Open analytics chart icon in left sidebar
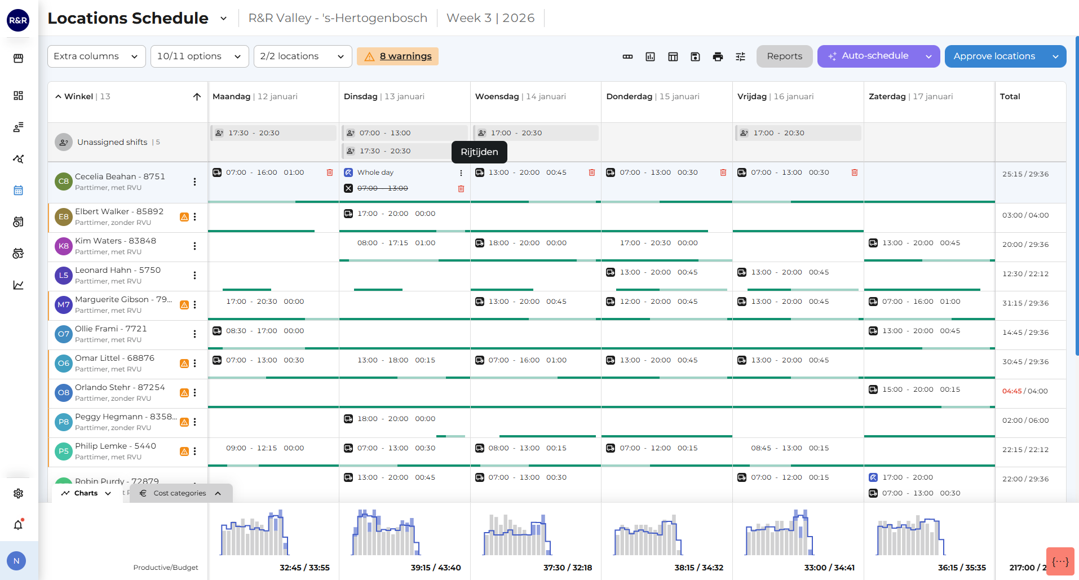Viewport: 1079px width, 580px height. coord(18,285)
